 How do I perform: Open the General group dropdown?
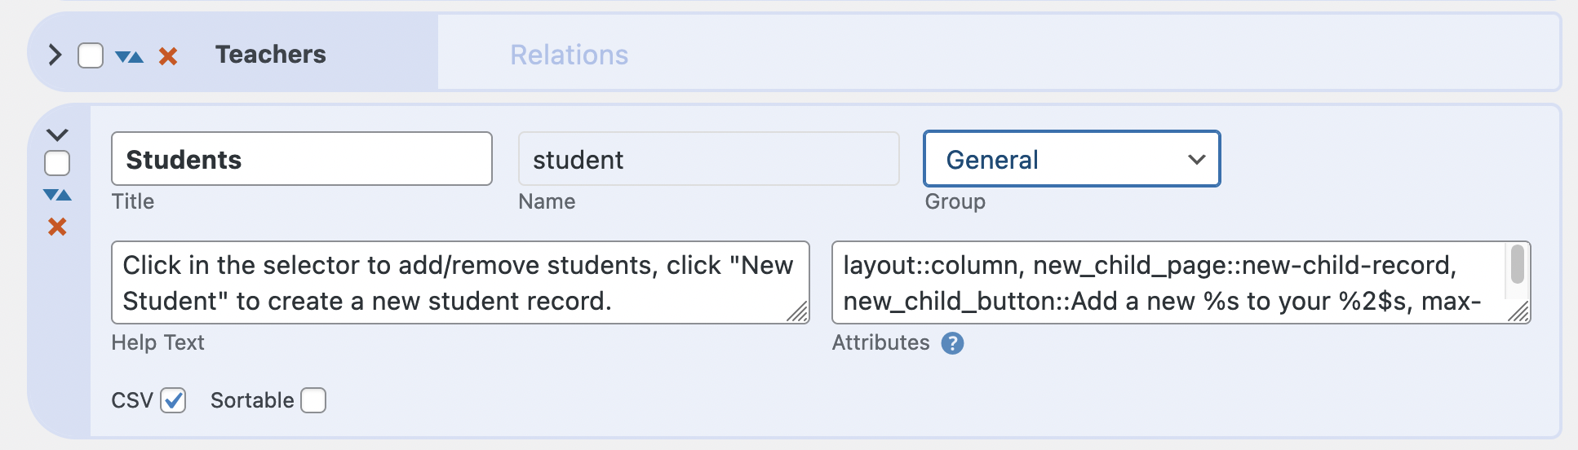click(1072, 159)
